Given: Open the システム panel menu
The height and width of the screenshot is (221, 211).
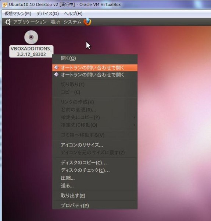Looking at the screenshot, I should click(72, 22).
